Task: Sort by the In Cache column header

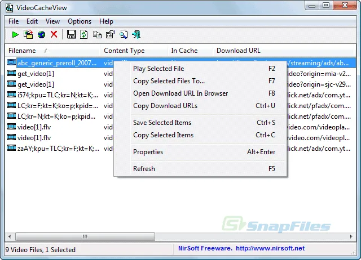Action: (190, 51)
